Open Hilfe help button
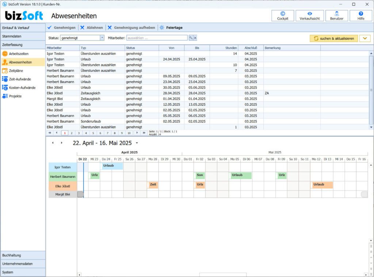The width and height of the screenshot is (374, 277). pyautogui.click(x=360, y=16)
